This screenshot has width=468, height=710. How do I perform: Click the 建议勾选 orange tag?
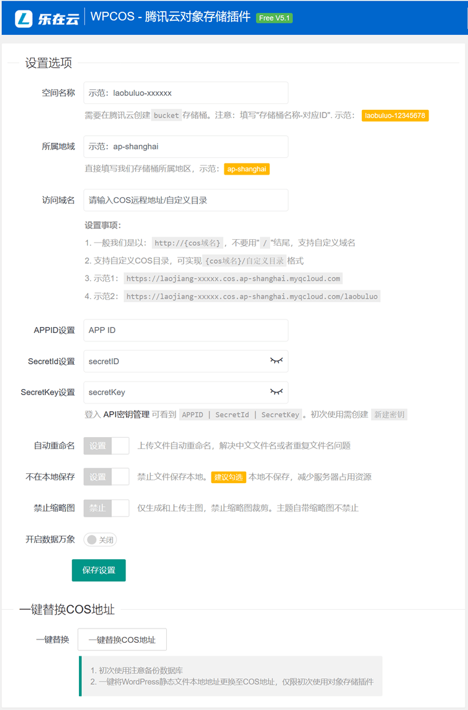(229, 477)
